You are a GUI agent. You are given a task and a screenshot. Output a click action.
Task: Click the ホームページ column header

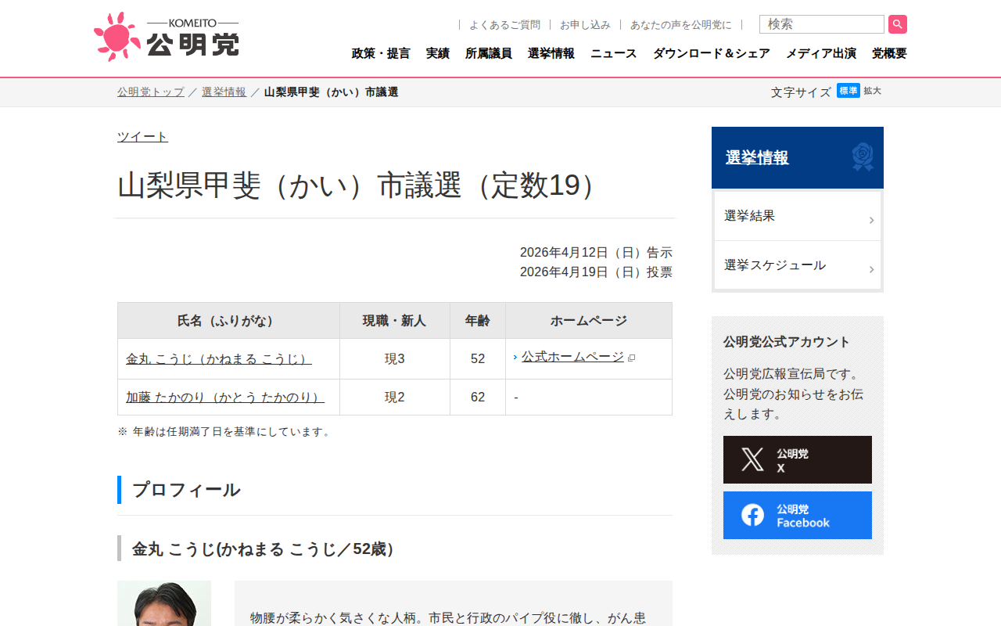pos(589,321)
